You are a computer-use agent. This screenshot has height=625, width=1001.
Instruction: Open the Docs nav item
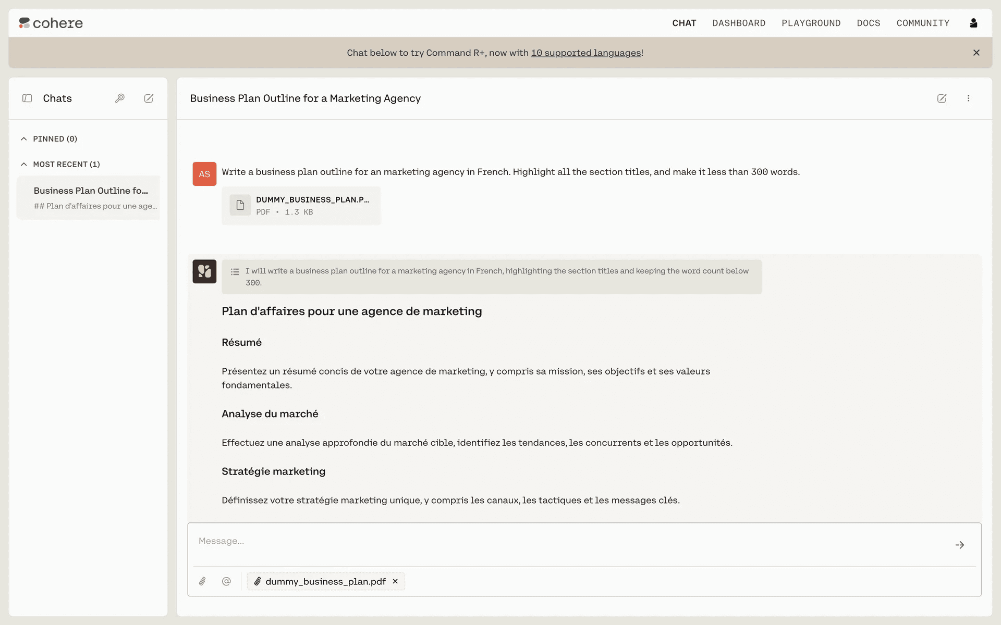(868, 23)
